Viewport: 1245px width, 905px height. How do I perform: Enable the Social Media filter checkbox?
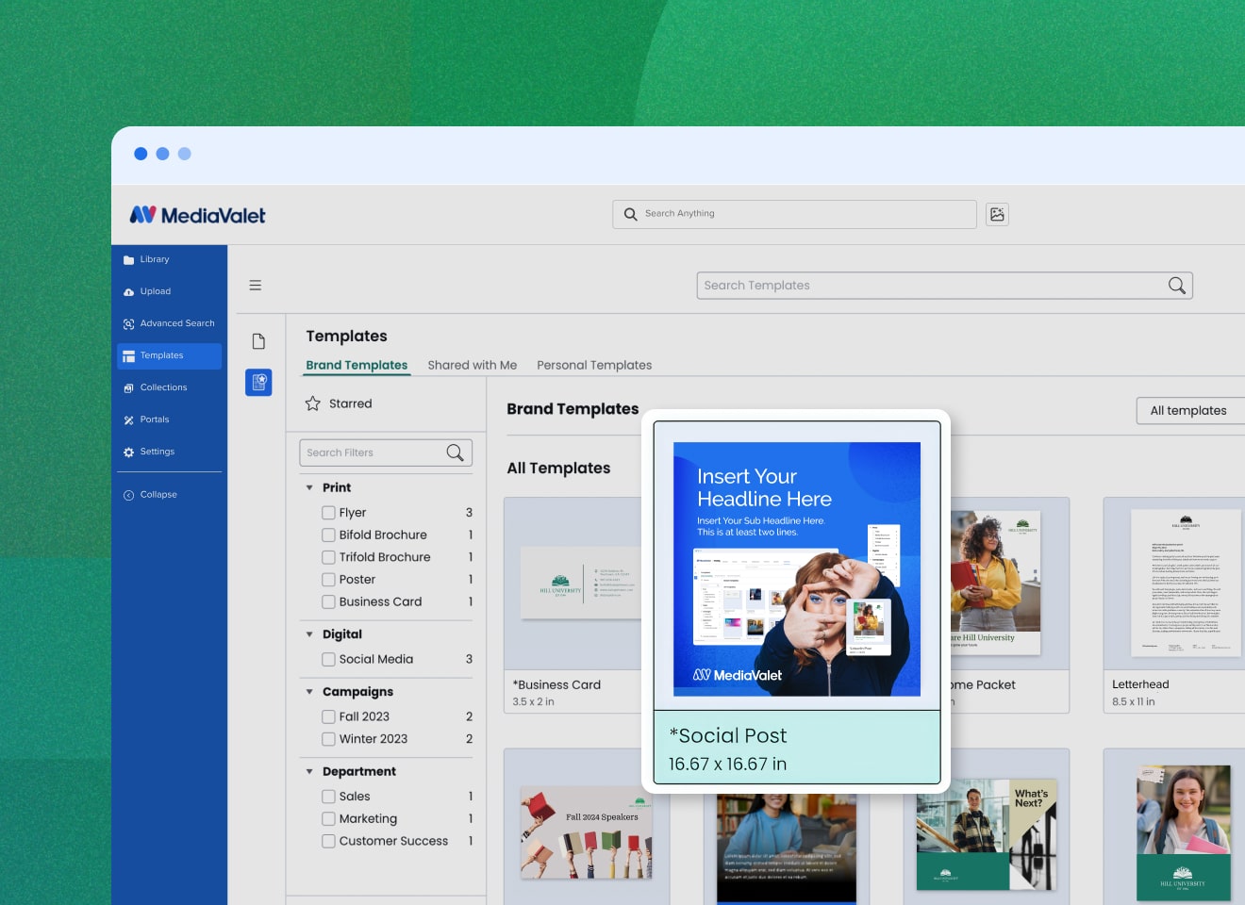[x=328, y=660]
